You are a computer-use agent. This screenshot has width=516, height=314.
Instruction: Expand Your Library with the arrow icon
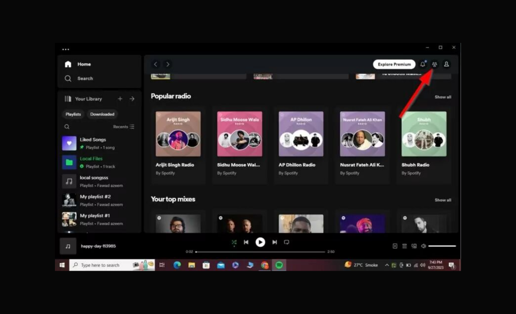[x=132, y=99]
